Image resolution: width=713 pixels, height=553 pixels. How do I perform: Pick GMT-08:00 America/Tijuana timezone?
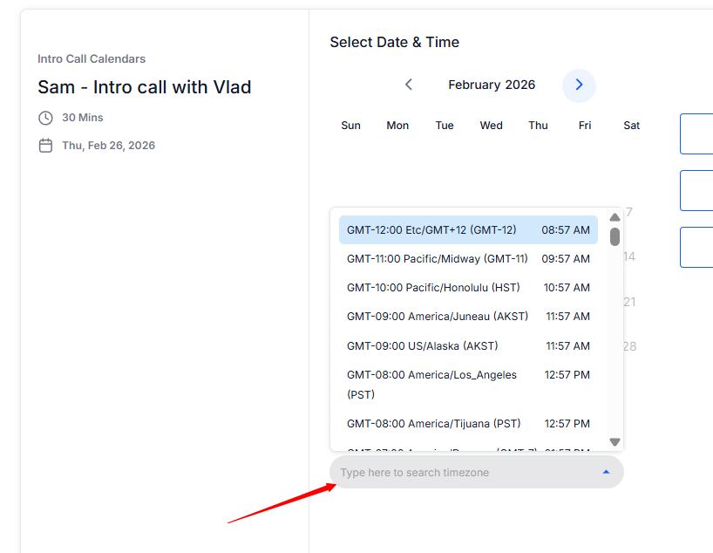pyautogui.click(x=468, y=424)
